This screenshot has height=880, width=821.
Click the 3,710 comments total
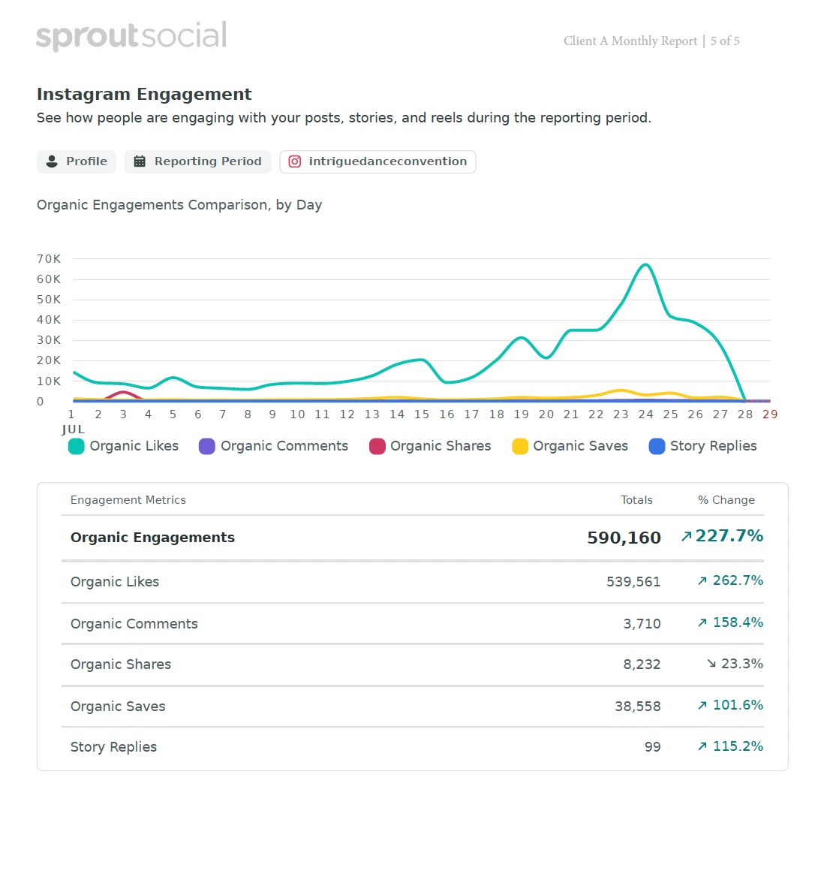pos(642,624)
